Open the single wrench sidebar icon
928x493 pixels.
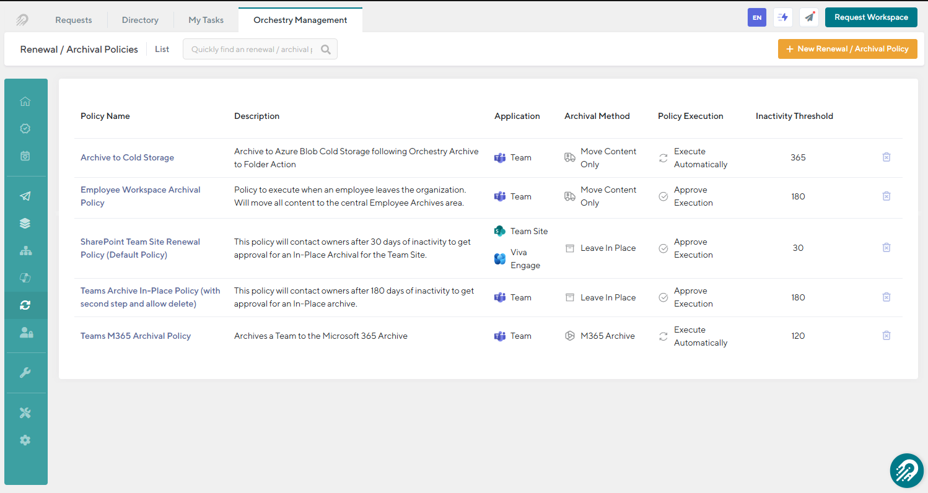point(25,373)
